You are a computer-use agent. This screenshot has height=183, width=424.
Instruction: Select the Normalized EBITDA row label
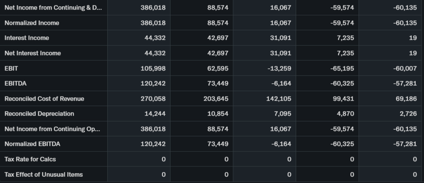pos(32,144)
